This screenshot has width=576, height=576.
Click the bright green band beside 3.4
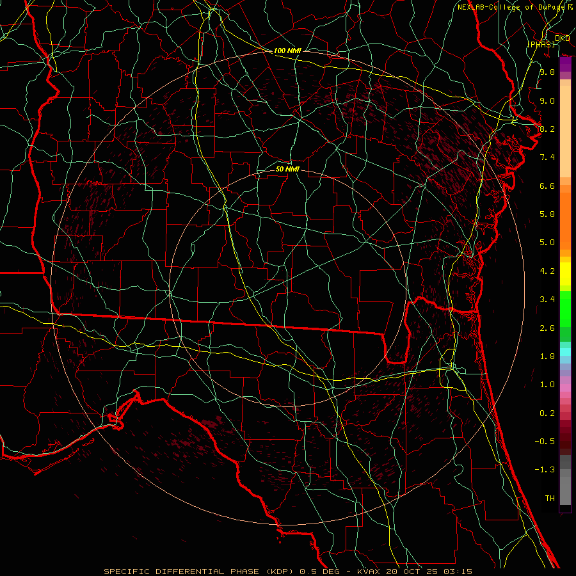565,308
